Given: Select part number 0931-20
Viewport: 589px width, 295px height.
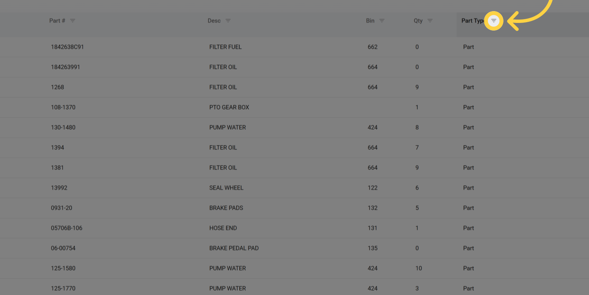Looking at the screenshot, I should pos(61,208).
